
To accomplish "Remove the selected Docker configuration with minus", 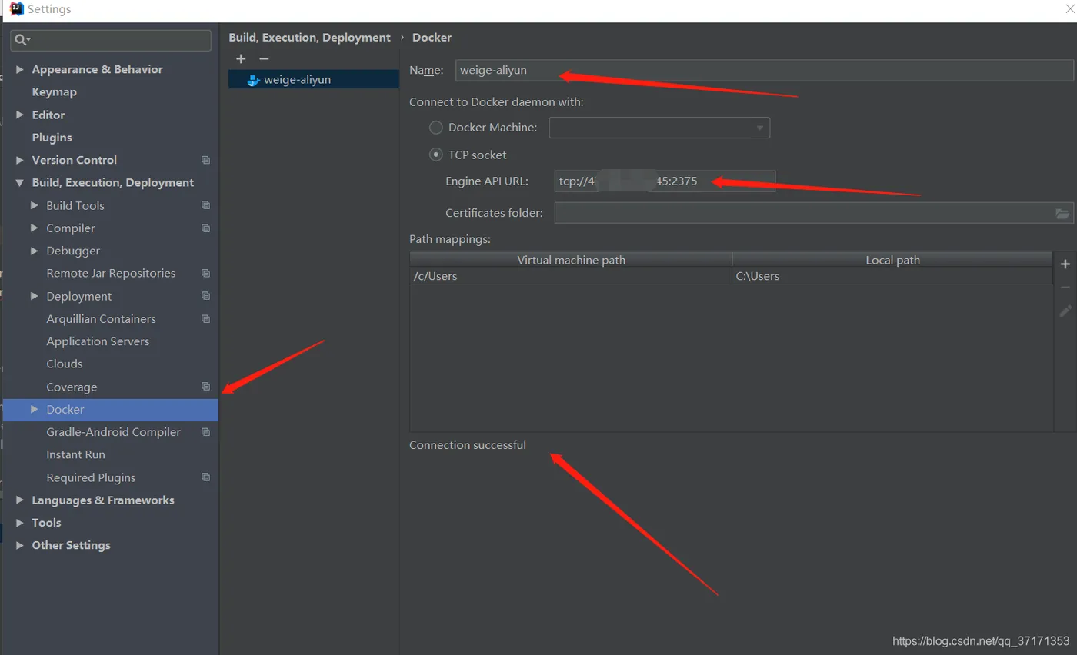I will click(x=264, y=58).
